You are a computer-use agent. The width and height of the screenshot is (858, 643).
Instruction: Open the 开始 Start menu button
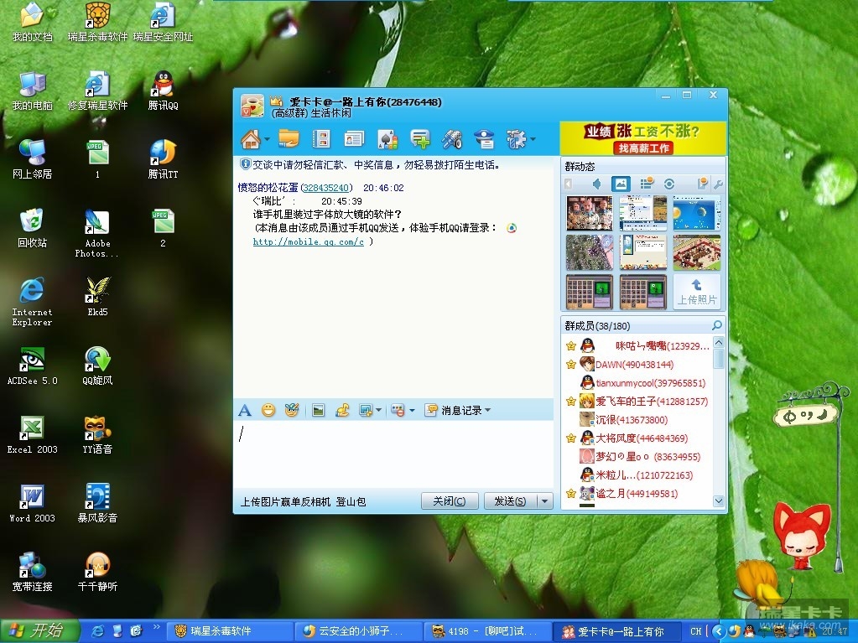(x=39, y=631)
